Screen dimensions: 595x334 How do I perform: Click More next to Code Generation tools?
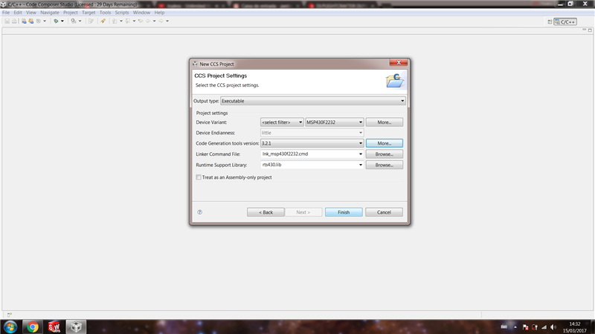[x=384, y=143]
